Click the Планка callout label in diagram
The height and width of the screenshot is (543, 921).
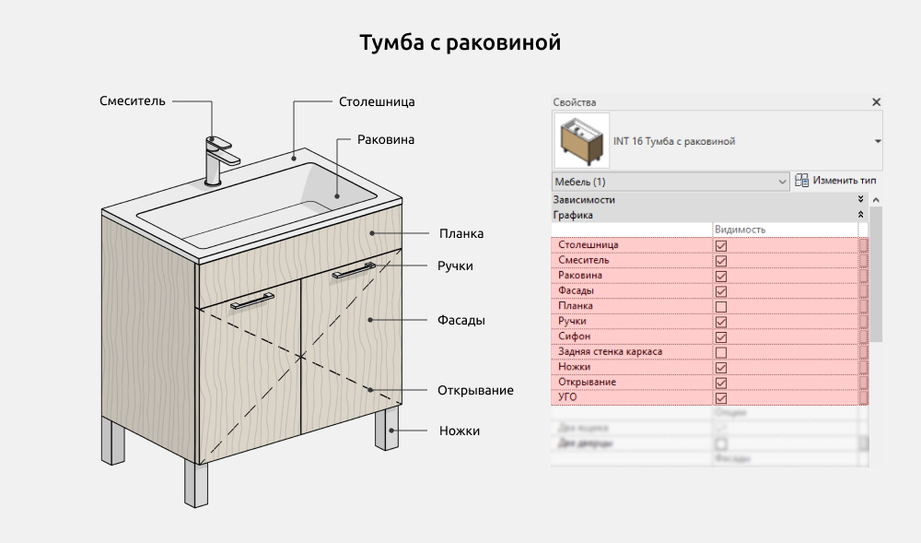click(461, 234)
